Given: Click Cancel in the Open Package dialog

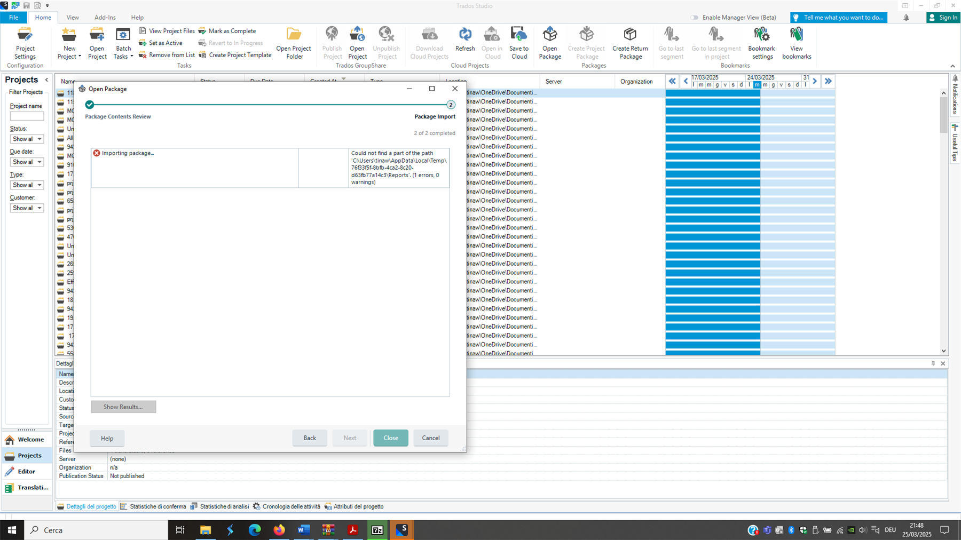Looking at the screenshot, I should tap(431, 438).
